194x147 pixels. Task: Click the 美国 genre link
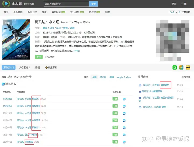tap(45, 28)
